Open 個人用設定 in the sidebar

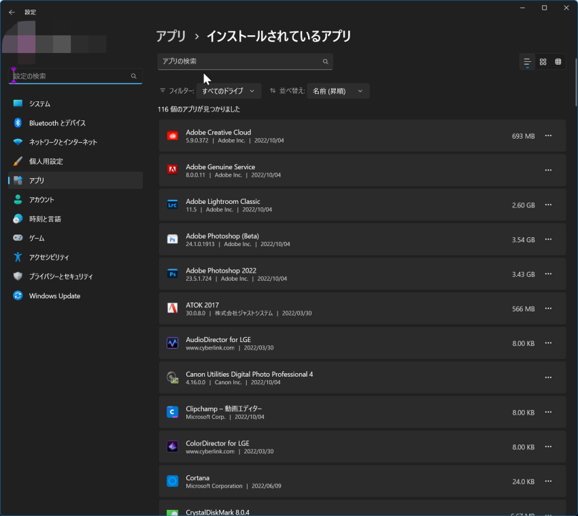click(75, 161)
